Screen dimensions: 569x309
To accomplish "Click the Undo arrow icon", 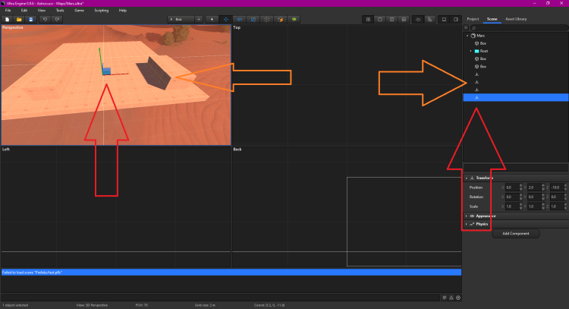I will (46, 18).
